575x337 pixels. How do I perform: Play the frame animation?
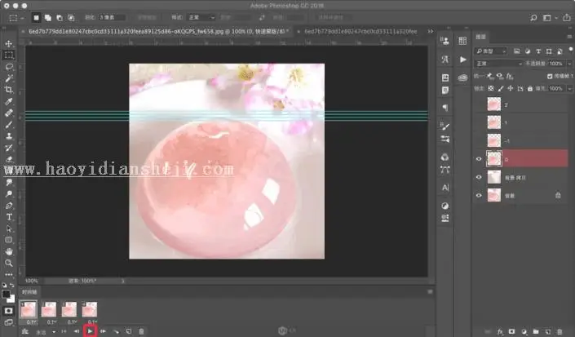[x=90, y=331]
